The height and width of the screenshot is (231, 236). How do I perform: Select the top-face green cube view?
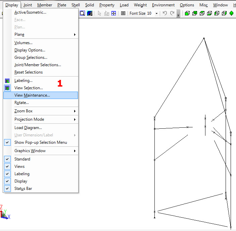[202, 13]
